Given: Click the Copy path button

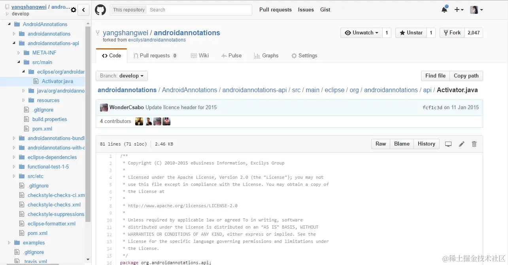Looking at the screenshot, I should 466,76.
